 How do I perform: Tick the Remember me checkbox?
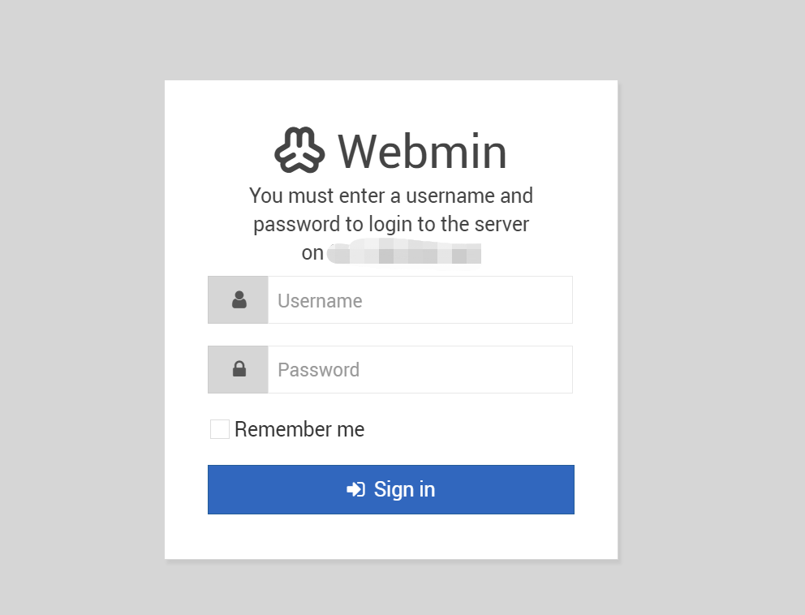tap(220, 429)
